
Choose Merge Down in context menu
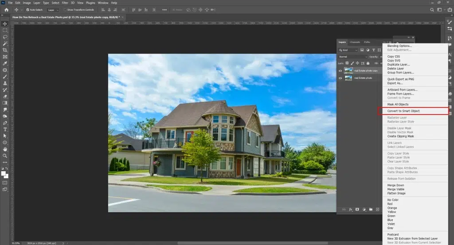(395, 185)
